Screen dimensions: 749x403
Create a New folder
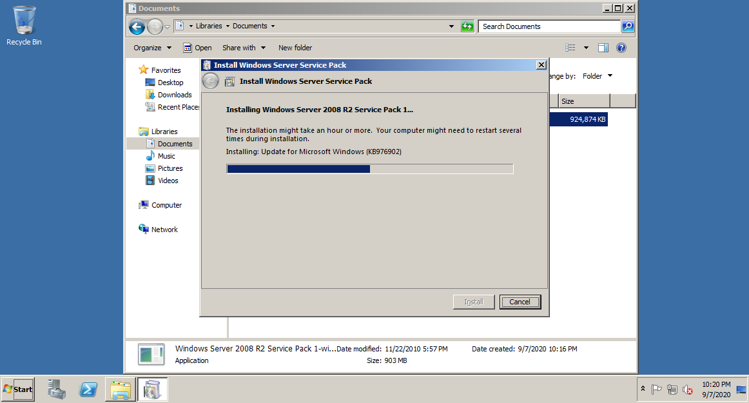click(295, 48)
